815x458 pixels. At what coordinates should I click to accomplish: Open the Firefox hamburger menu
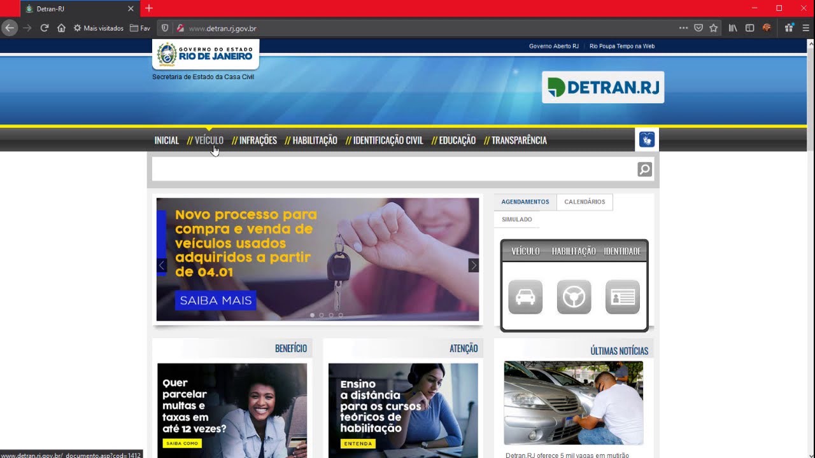click(805, 28)
